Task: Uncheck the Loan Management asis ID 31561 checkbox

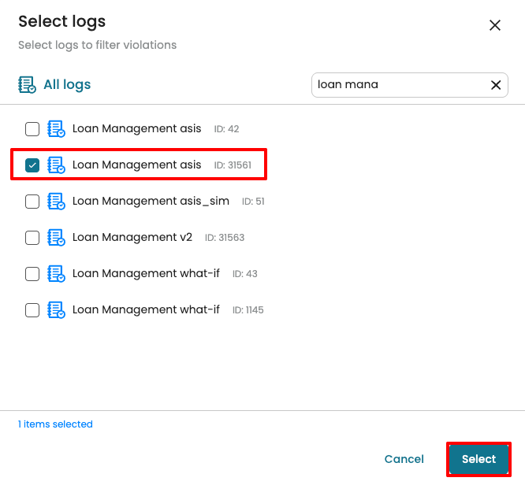Action: pos(32,165)
